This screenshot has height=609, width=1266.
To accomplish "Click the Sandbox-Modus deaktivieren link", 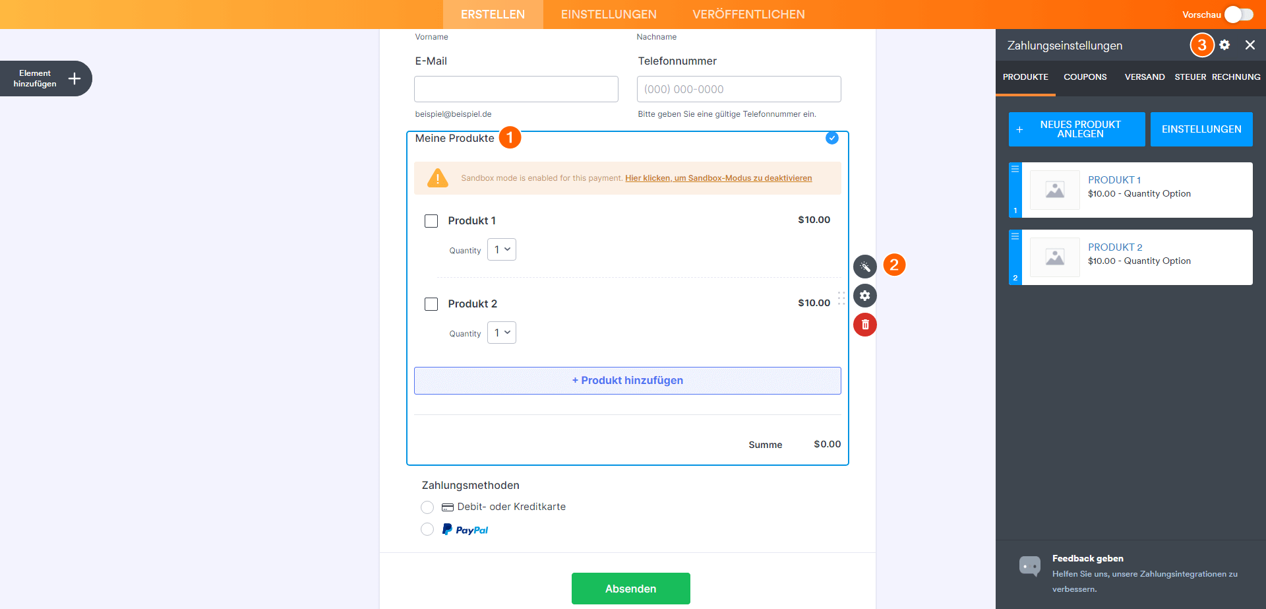I will 718,178.
